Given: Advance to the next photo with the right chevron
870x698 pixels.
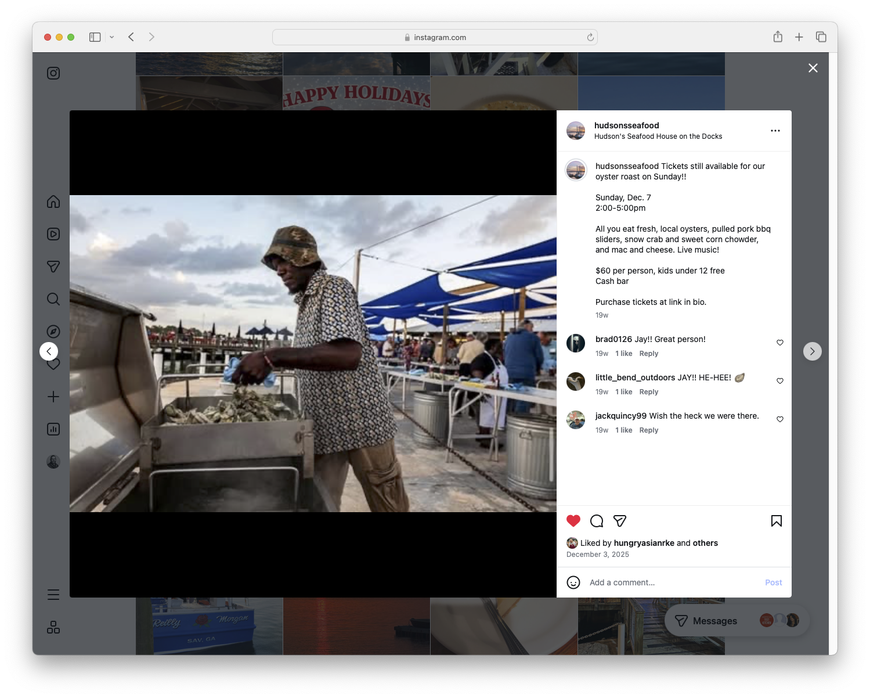Looking at the screenshot, I should [812, 351].
